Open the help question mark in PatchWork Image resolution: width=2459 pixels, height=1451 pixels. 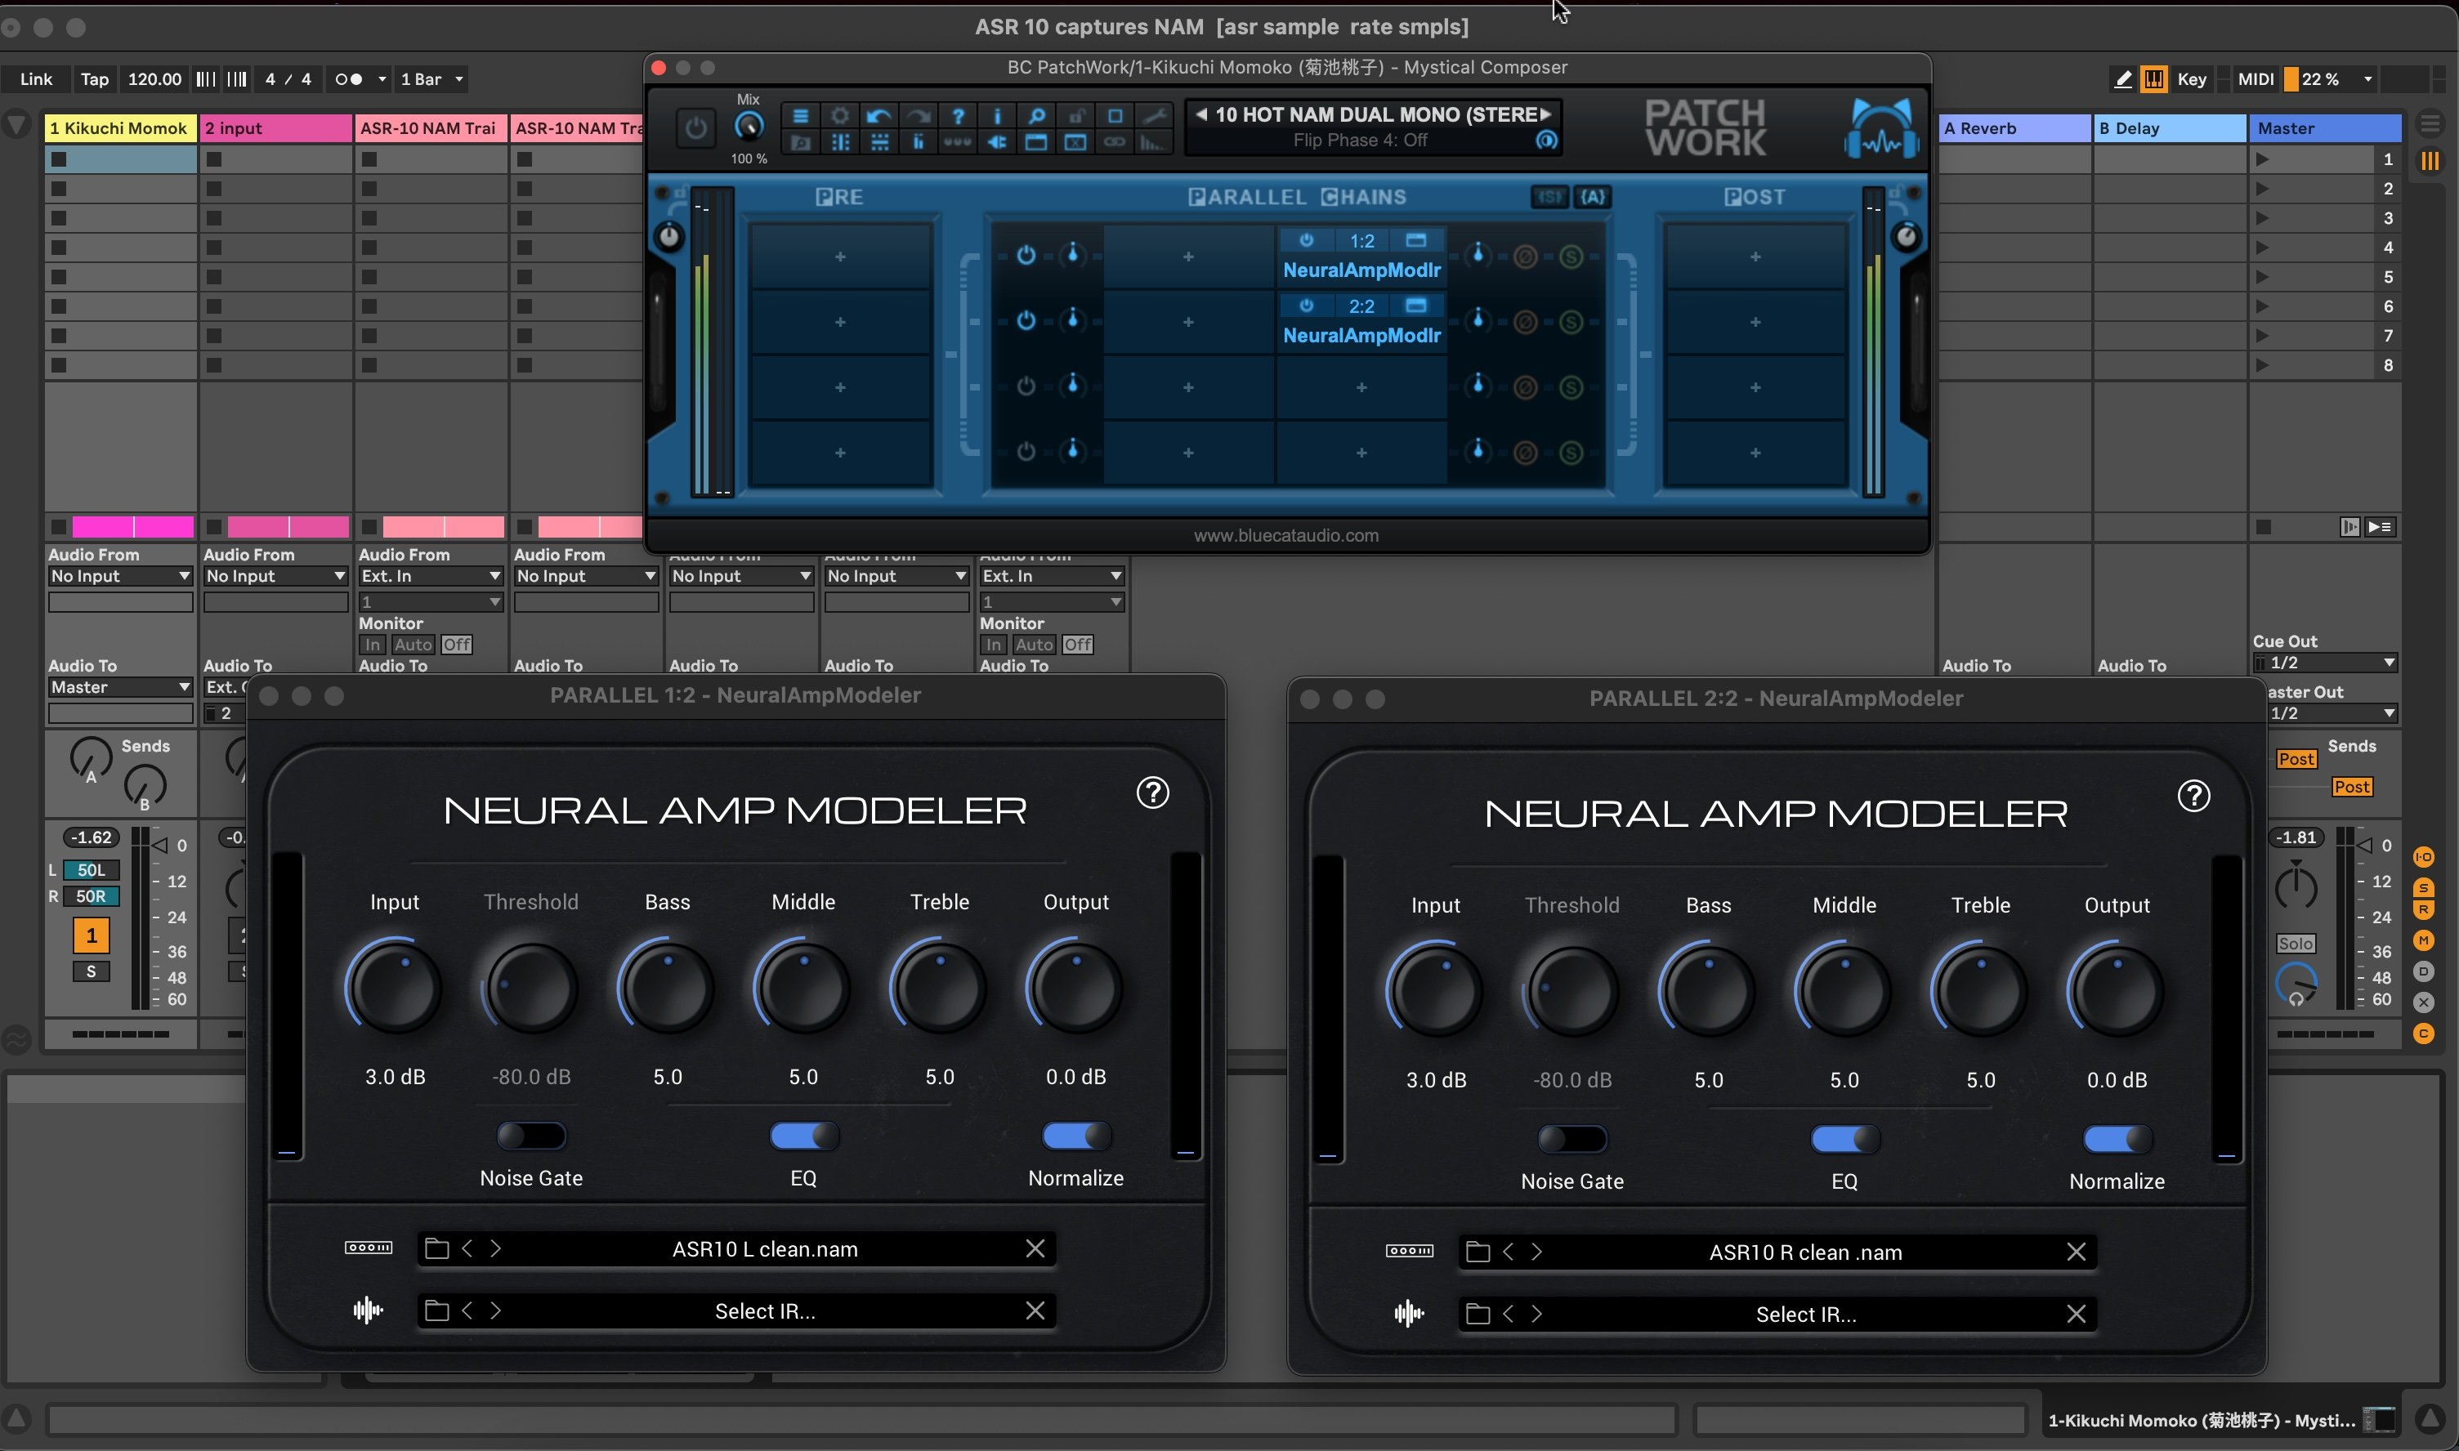click(958, 115)
